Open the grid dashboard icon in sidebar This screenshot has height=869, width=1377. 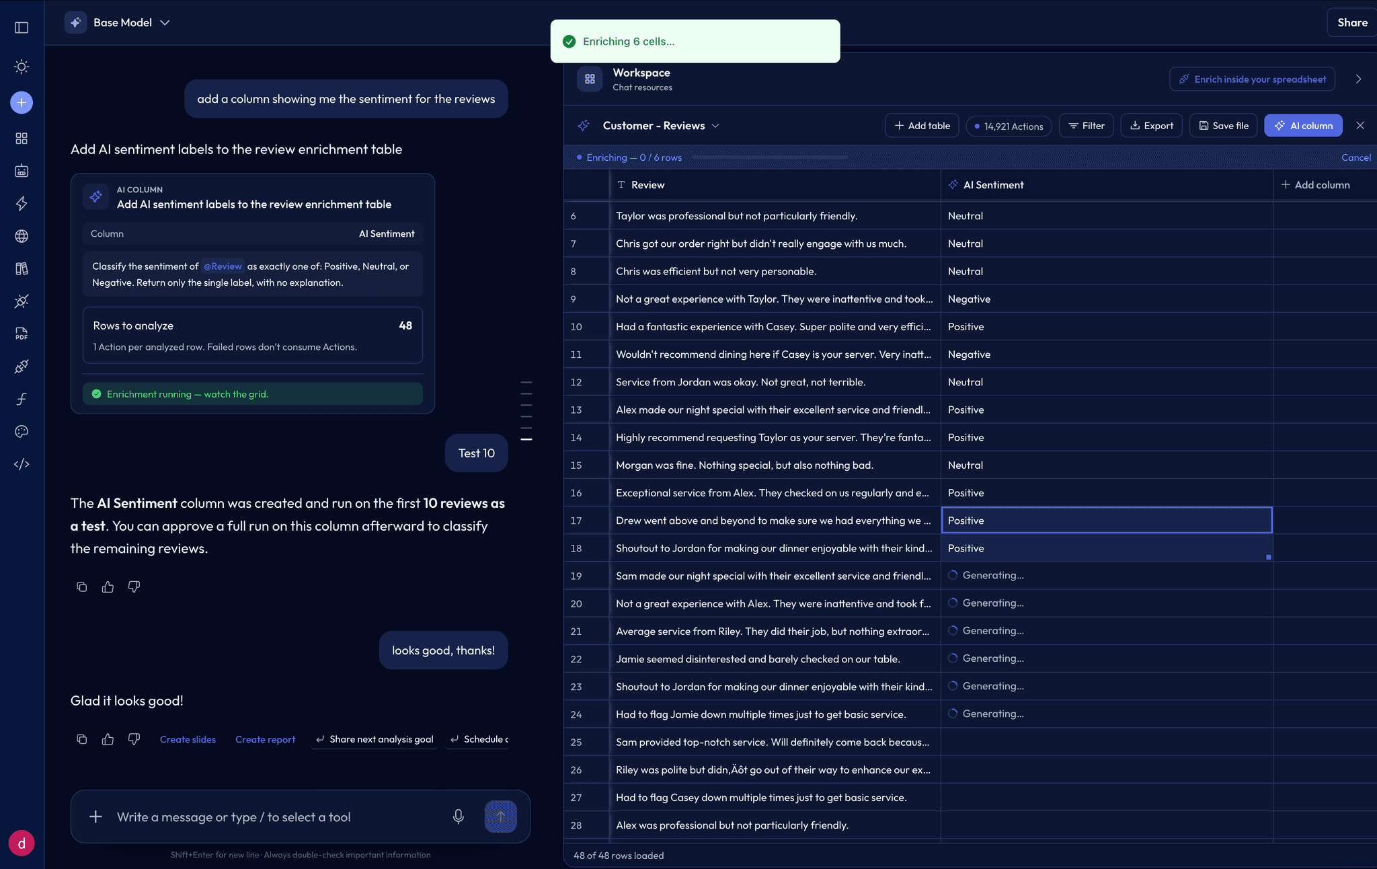(22, 138)
